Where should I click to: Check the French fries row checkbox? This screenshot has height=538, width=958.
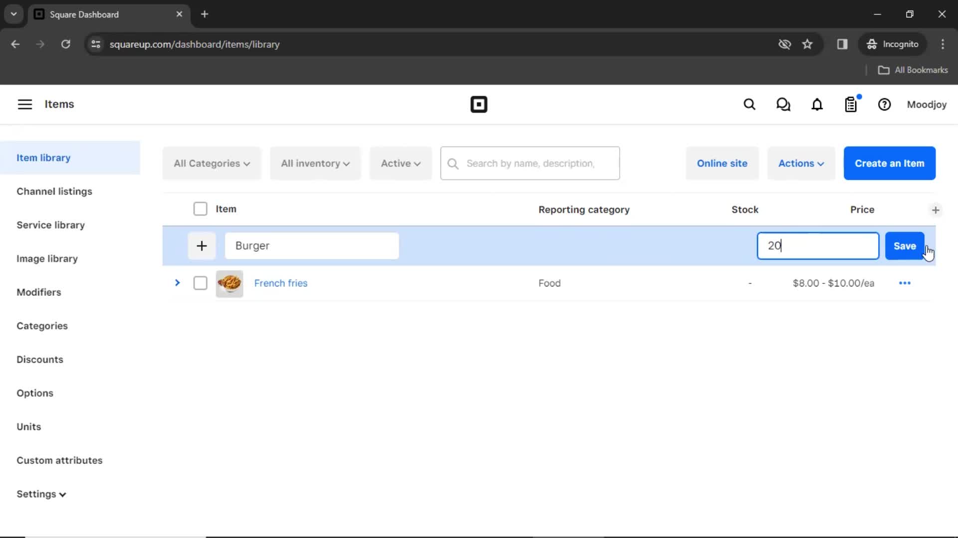point(200,283)
